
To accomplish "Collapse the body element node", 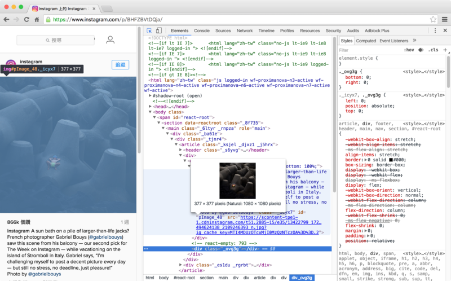I will pyautogui.click(x=150, y=112).
